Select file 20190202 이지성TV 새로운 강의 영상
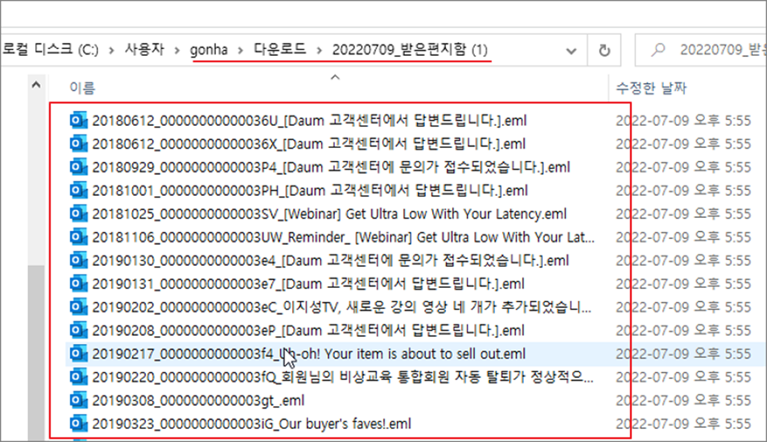Screen dimensions: 767x442 [x=342, y=307]
